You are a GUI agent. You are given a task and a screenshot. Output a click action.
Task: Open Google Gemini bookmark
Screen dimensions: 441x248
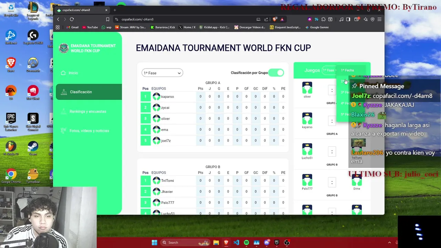pyautogui.click(x=317, y=27)
